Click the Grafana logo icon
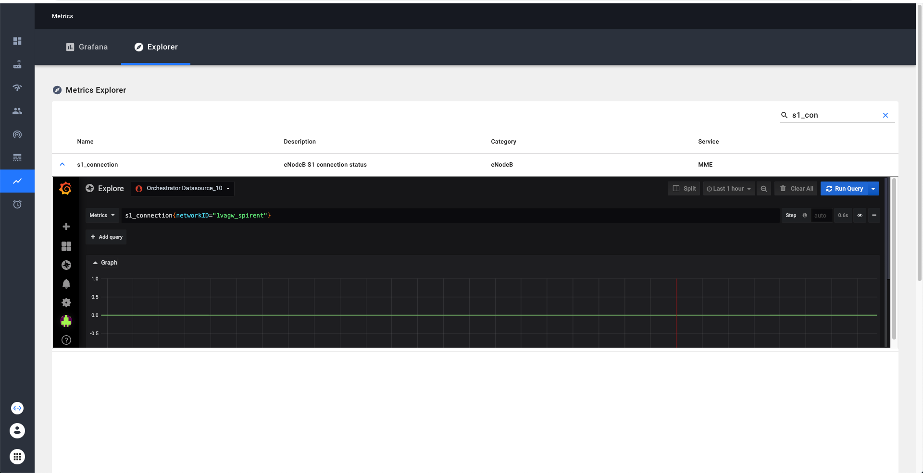This screenshot has height=473, width=923. point(65,189)
